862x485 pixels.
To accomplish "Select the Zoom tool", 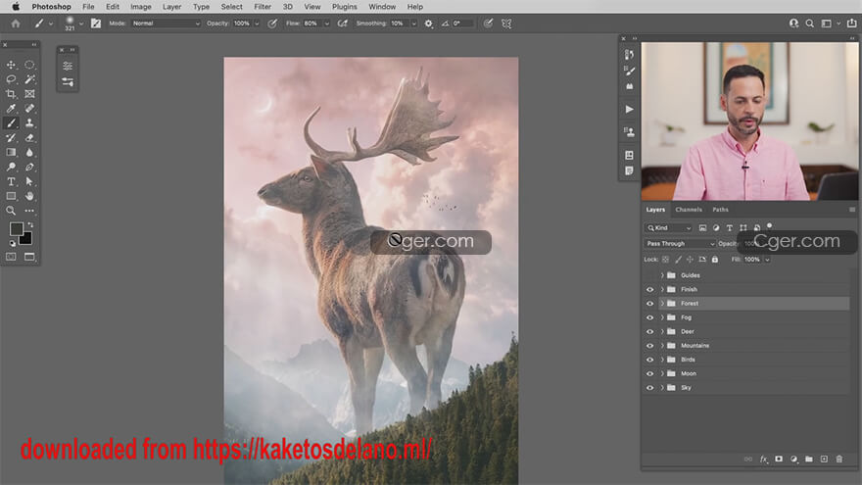I will (x=11, y=211).
